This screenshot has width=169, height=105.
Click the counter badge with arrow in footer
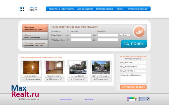point(144,99)
